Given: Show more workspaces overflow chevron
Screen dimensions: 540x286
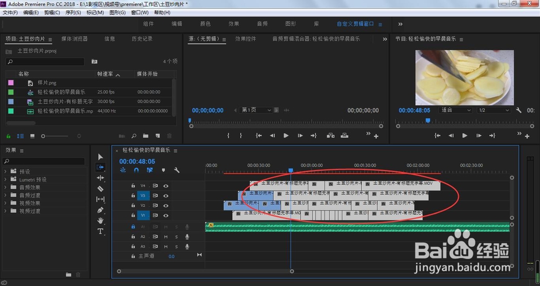Looking at the screenshot, I should (400, 24).
